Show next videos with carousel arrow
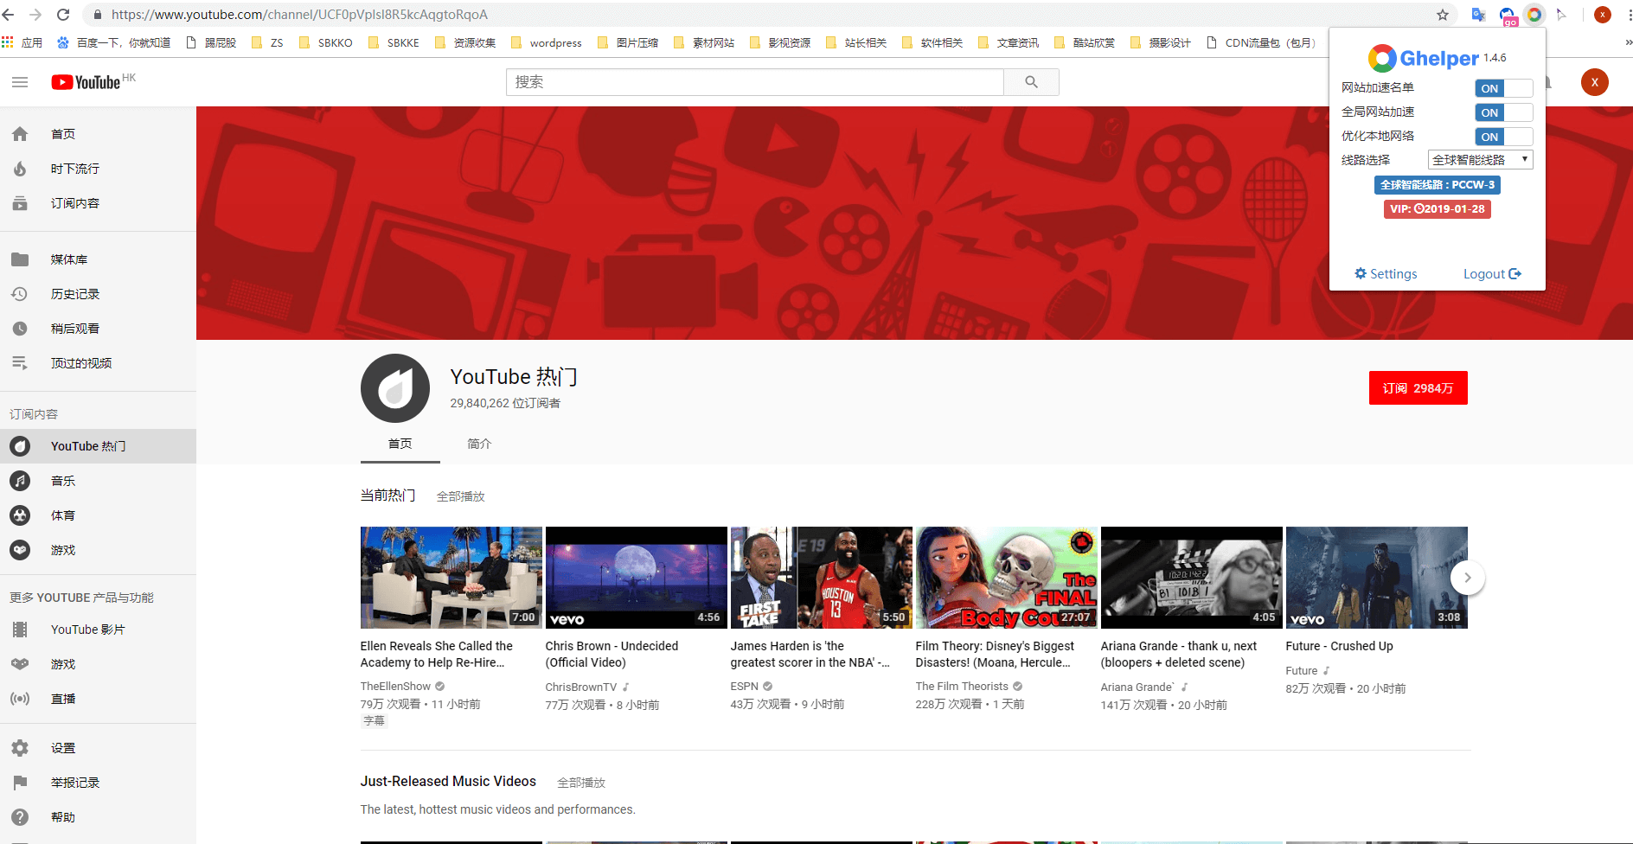 pos(1468,578)
